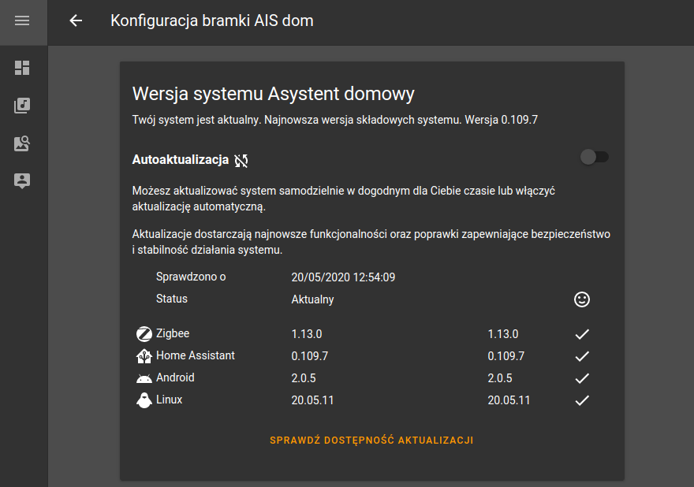Click the Aktualny status value
The image size is (694, 487).
click(312, 299)
